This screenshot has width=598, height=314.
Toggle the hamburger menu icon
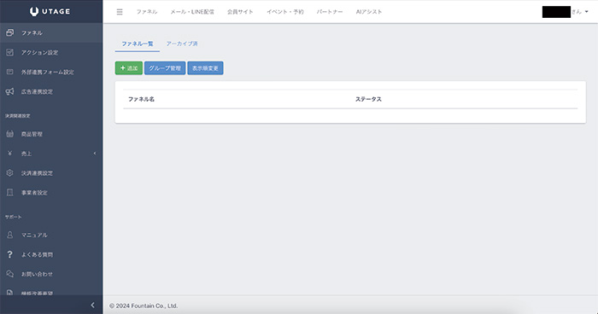pyautogui.click(x=120, y=12)
